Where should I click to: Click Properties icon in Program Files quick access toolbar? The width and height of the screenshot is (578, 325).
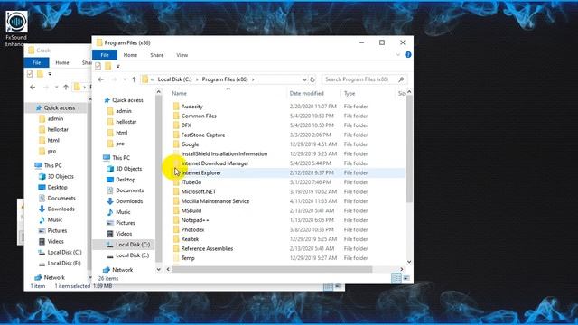click(x=98, y=66)
